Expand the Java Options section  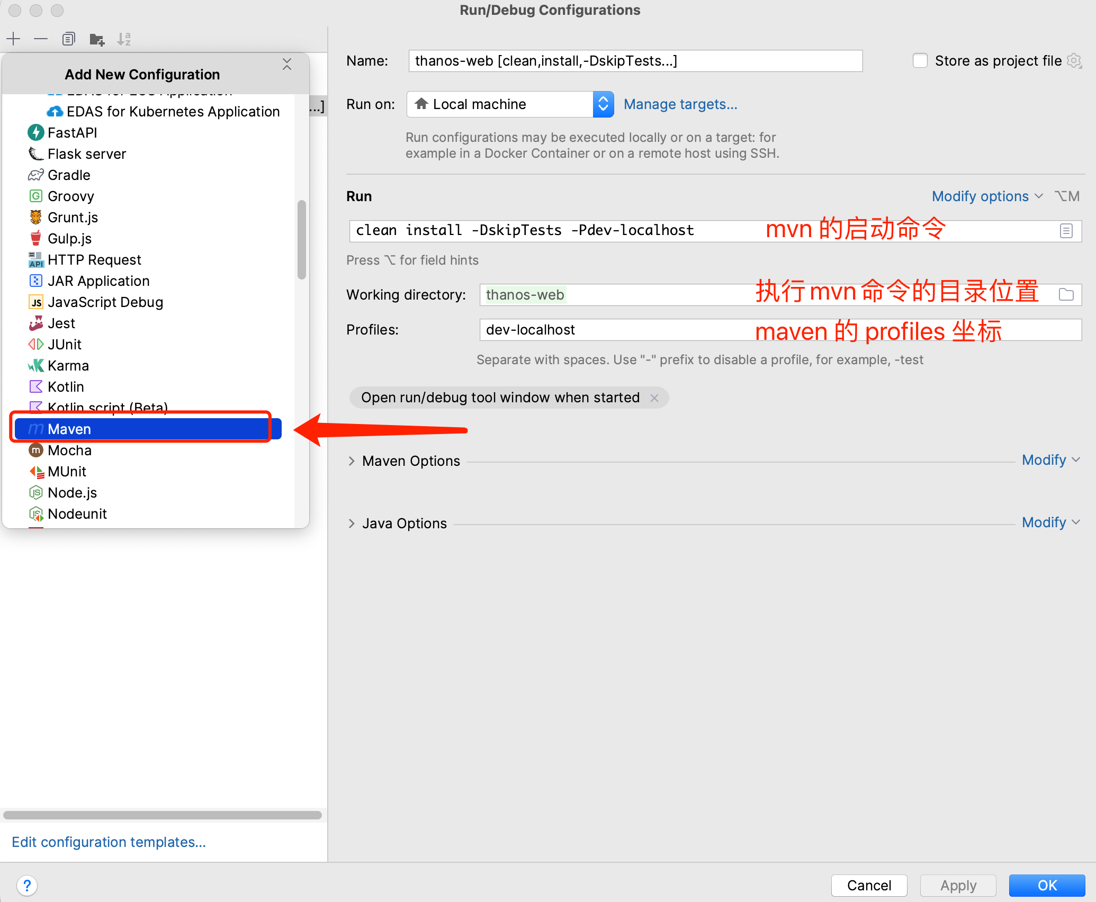point(352,524)
